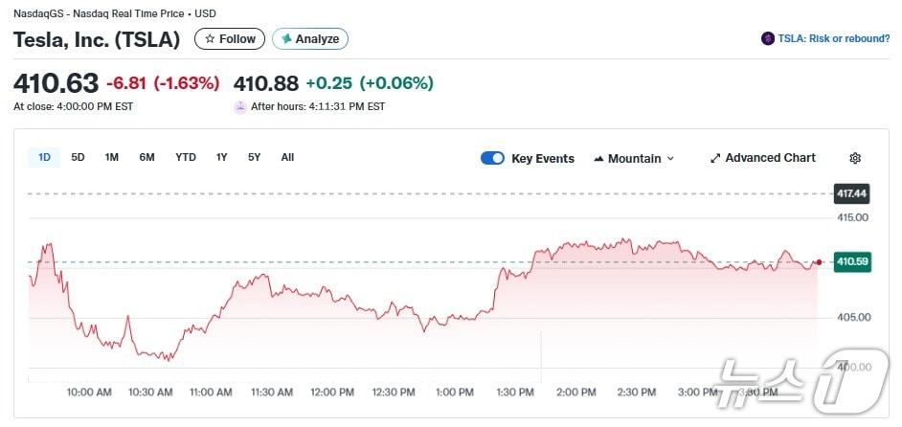Click the Mountain chart type icon
This screenshot has height=427, width=902.
pyautogui.click(x=598, y=158)
